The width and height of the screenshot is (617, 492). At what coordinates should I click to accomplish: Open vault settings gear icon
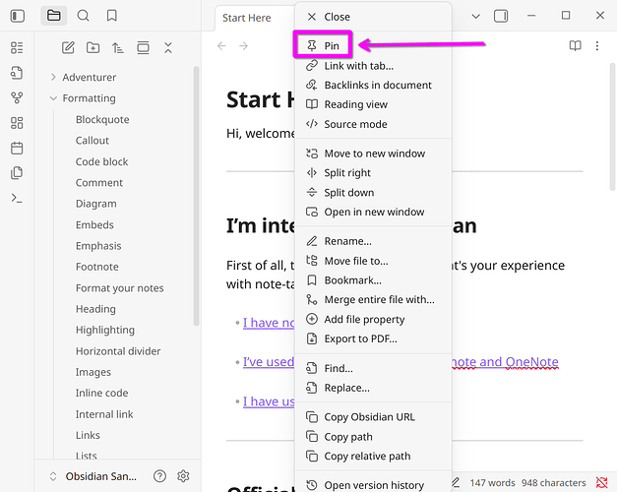(183, 476)
